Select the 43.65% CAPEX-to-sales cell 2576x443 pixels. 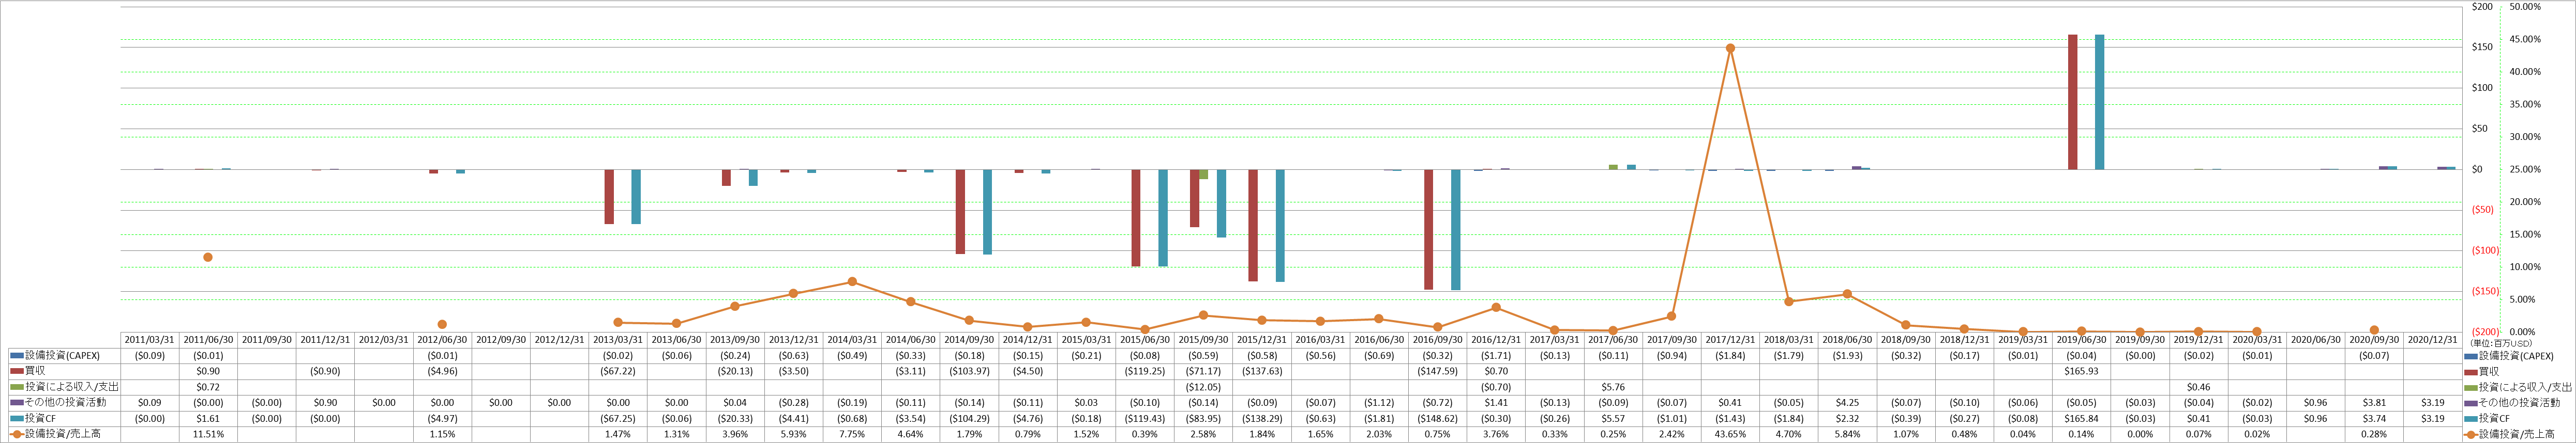(x=1730, y=434)
